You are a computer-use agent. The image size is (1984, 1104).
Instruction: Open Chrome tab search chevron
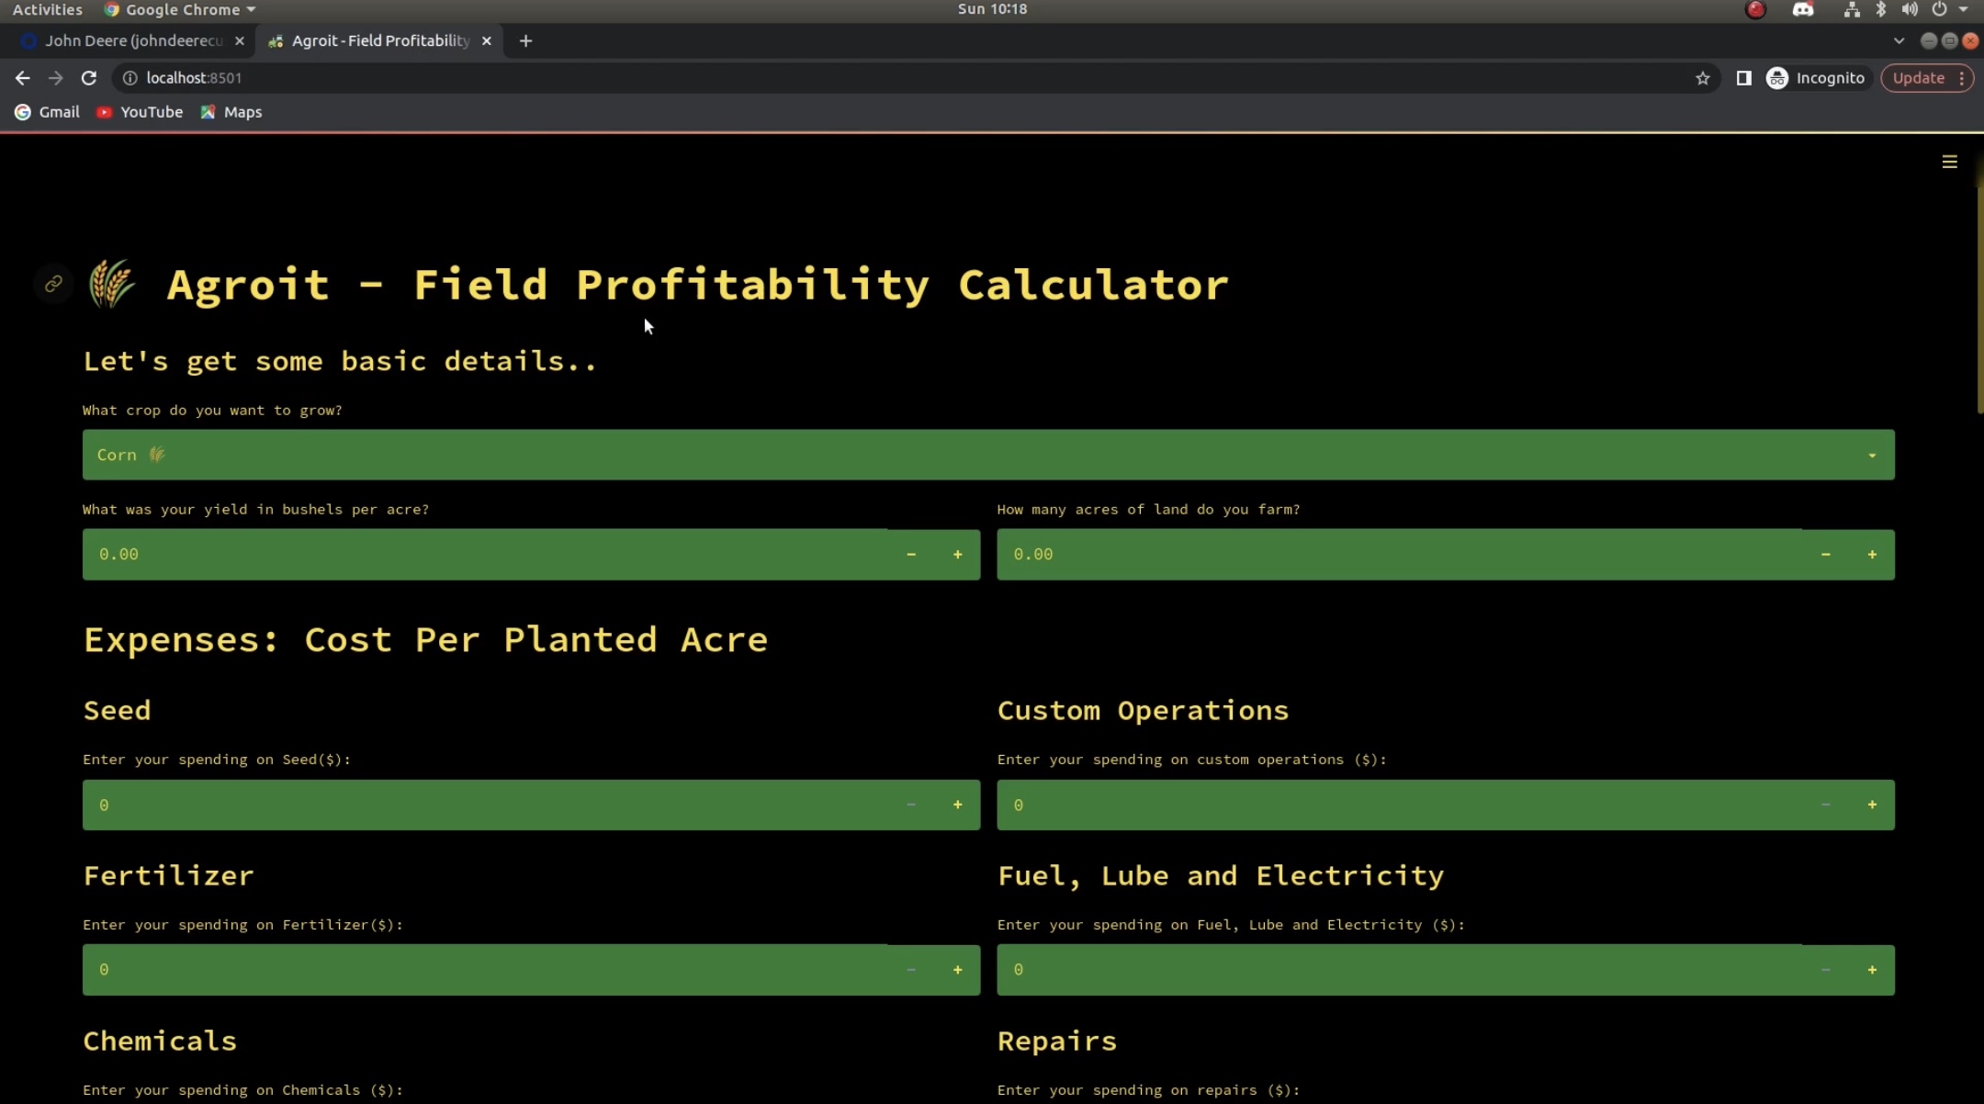click(1899, 40)
